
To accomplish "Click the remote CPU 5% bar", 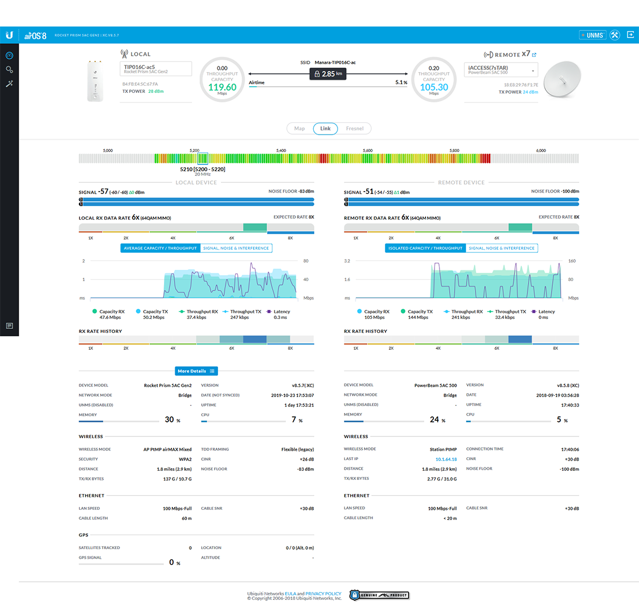I will (x=508, y=421).
